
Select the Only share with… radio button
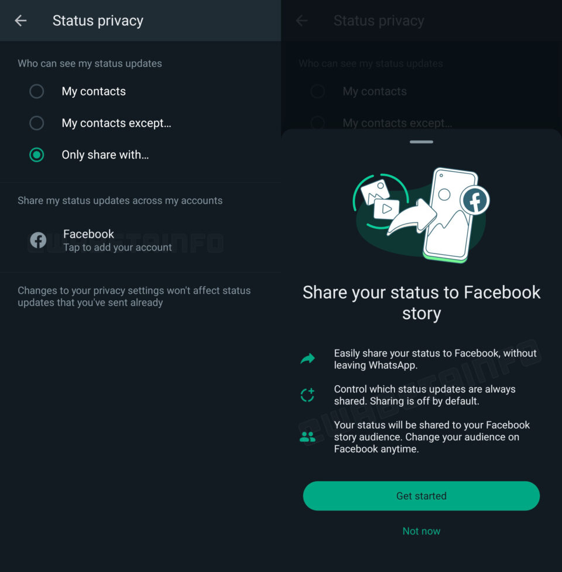point(37,155)
